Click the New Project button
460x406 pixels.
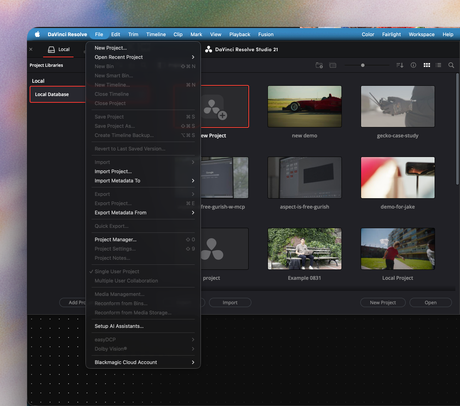point(383,302)
